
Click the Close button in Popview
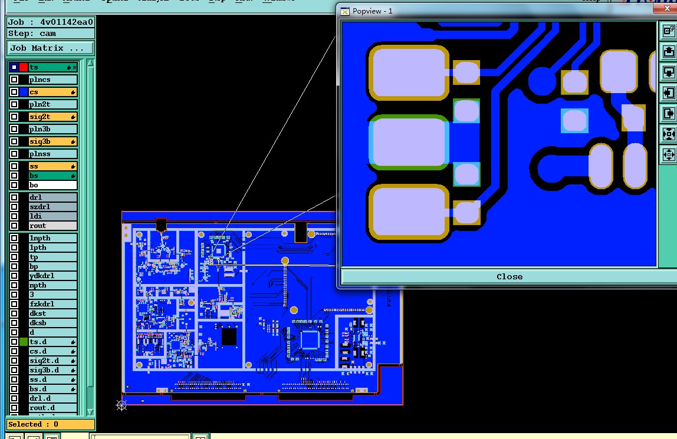click(510, 277)
